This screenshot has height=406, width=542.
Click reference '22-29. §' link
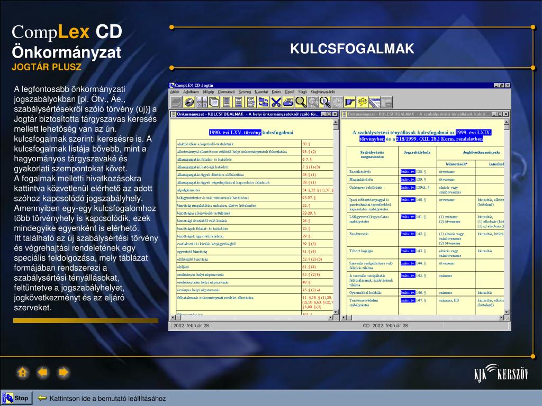click(309, 213)
